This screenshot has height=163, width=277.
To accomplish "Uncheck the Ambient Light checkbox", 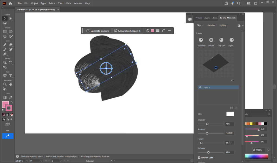I will tap(199, 158).
